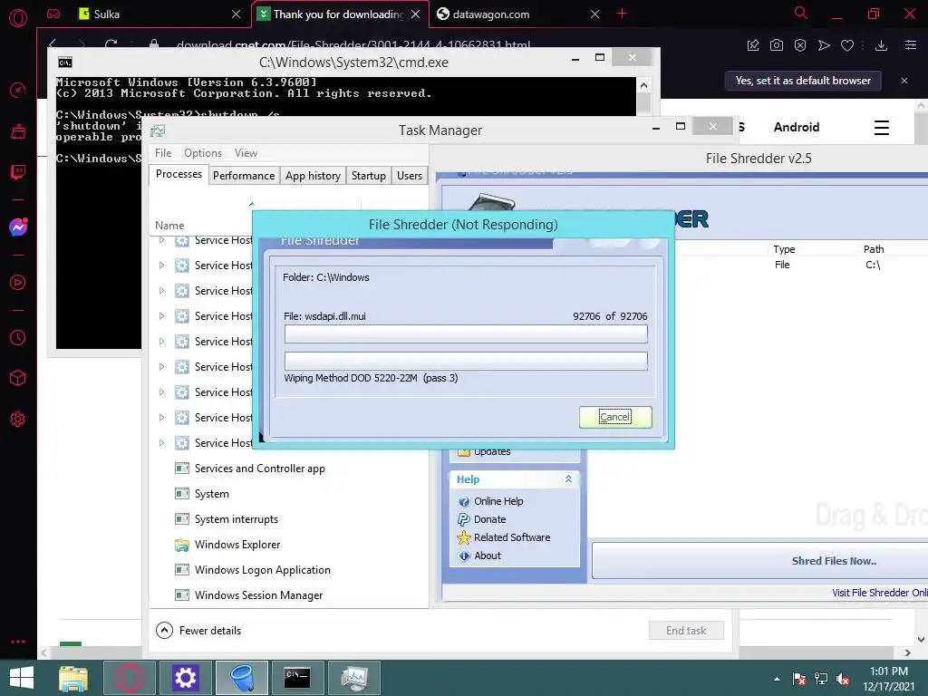The width and height of the screenshot is (928, 696).
Task: Open About link in Help panel
Action: click(488, 556)
